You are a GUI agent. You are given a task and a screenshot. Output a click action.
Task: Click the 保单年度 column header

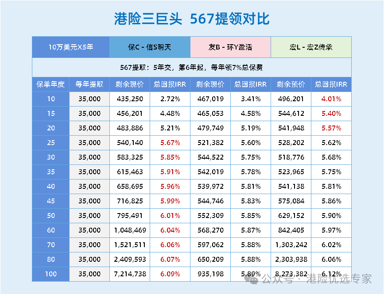coord(50,84)
